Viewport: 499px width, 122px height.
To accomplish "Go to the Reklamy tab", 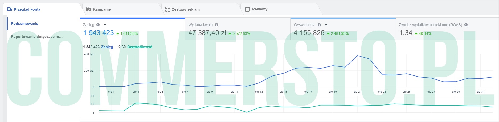I will 260,9.
